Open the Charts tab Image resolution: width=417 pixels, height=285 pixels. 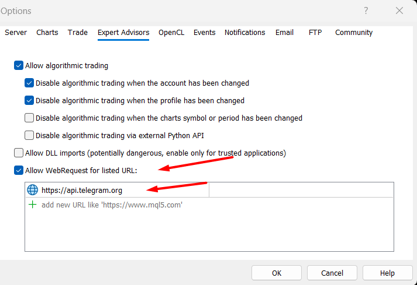[x=47, y=33]
